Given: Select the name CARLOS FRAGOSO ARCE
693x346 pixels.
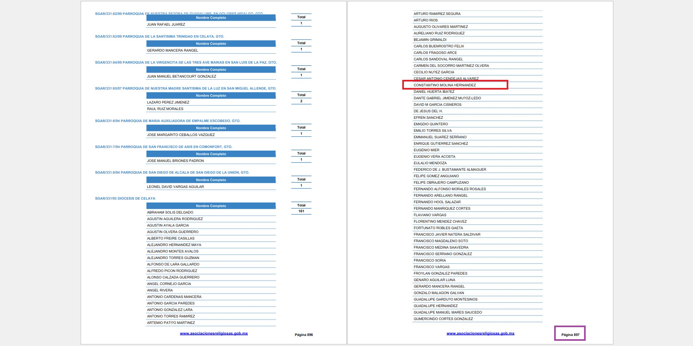Looking at the screenshot, I should (435, 53).
